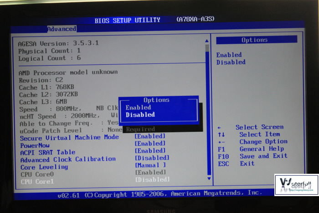
Task: Click the Logical Count : 6 line
Action: [50, 58]
